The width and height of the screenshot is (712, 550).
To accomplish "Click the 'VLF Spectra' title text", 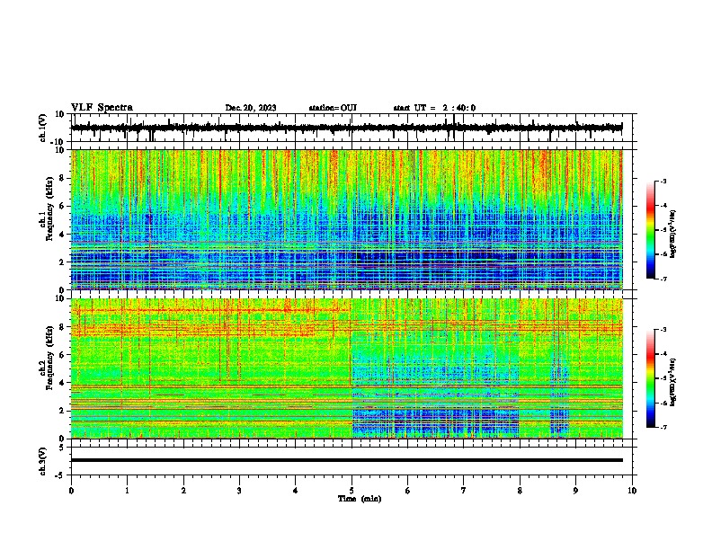I will tap(102, 107).
